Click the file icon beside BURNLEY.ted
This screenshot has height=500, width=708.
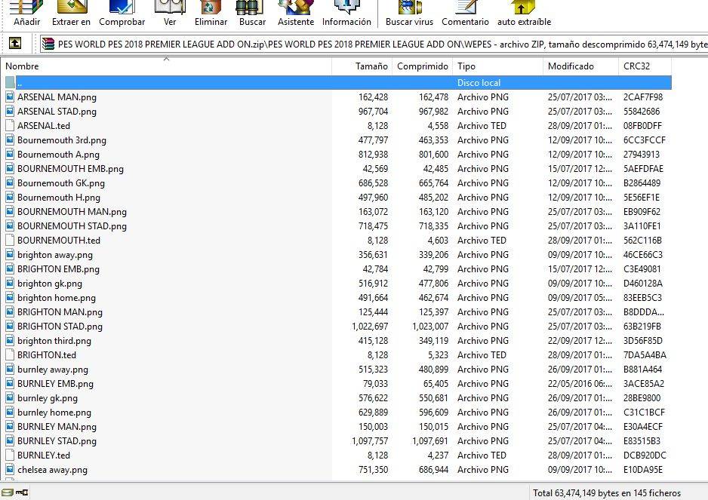[10, 455]
